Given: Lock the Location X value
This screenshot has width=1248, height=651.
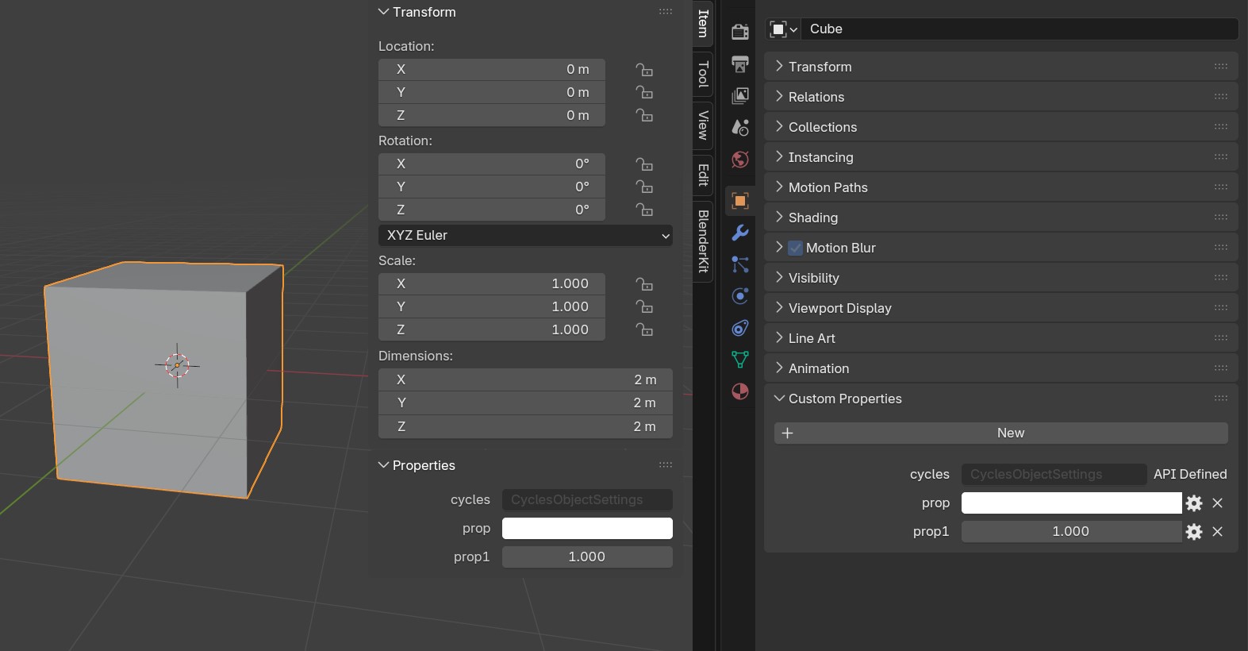Looking at the screenshot, I should [644, 70].
